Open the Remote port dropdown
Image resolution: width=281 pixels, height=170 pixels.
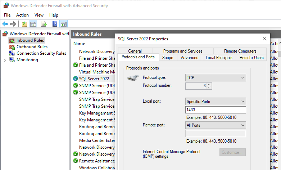point(216,125)
